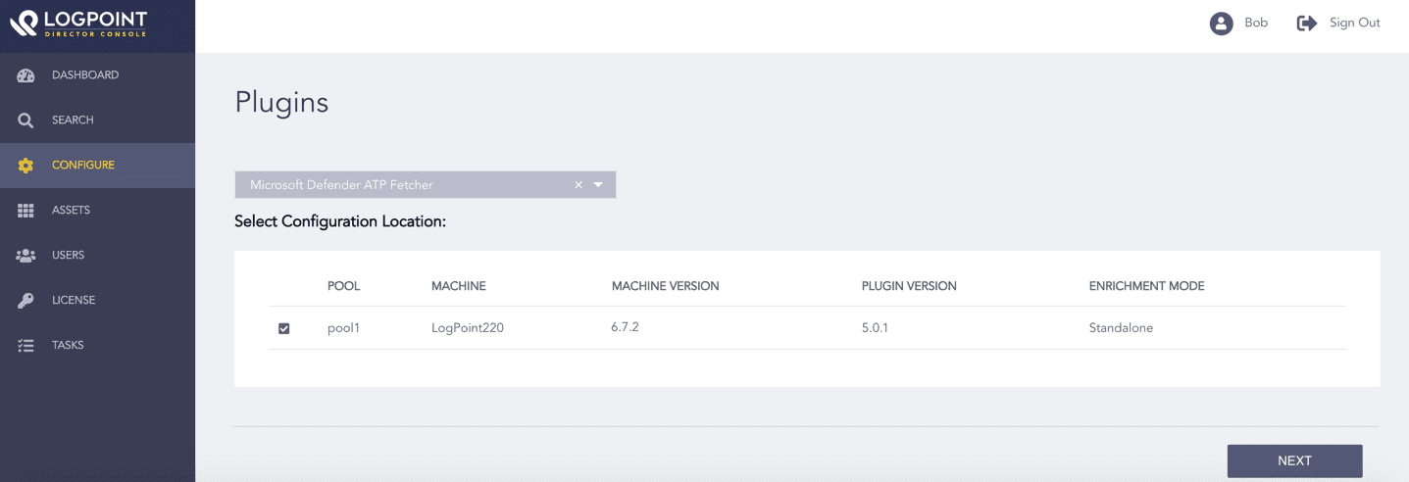Open the Microsoft Defender ATP Fetcher combo box
The width and height of the screenshot is (1409, 482).
click(x=402, y=185)
